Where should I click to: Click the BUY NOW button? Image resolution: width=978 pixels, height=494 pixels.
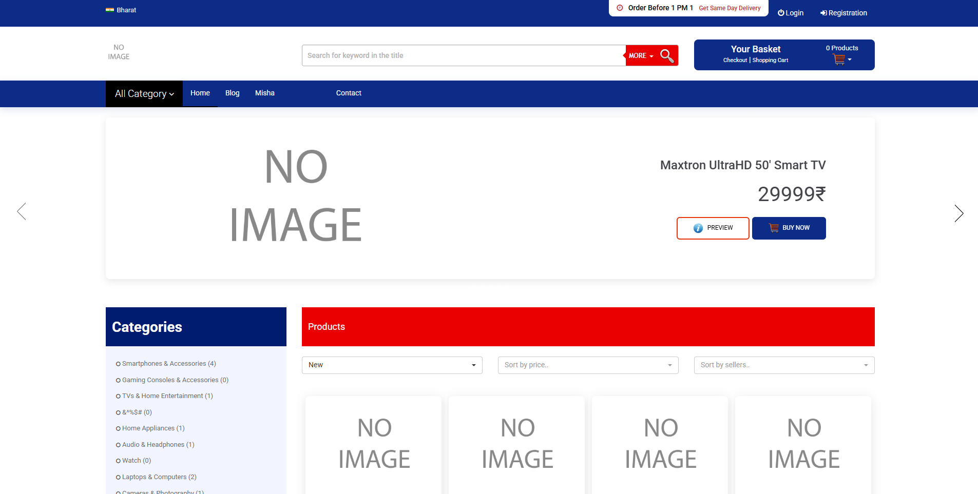click(789, 228)
